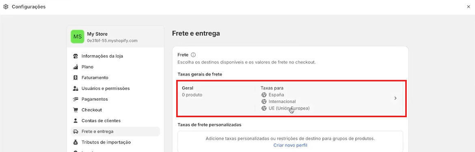Click the Configurações gear icon
475x152 pixels.
click(6, 6)
